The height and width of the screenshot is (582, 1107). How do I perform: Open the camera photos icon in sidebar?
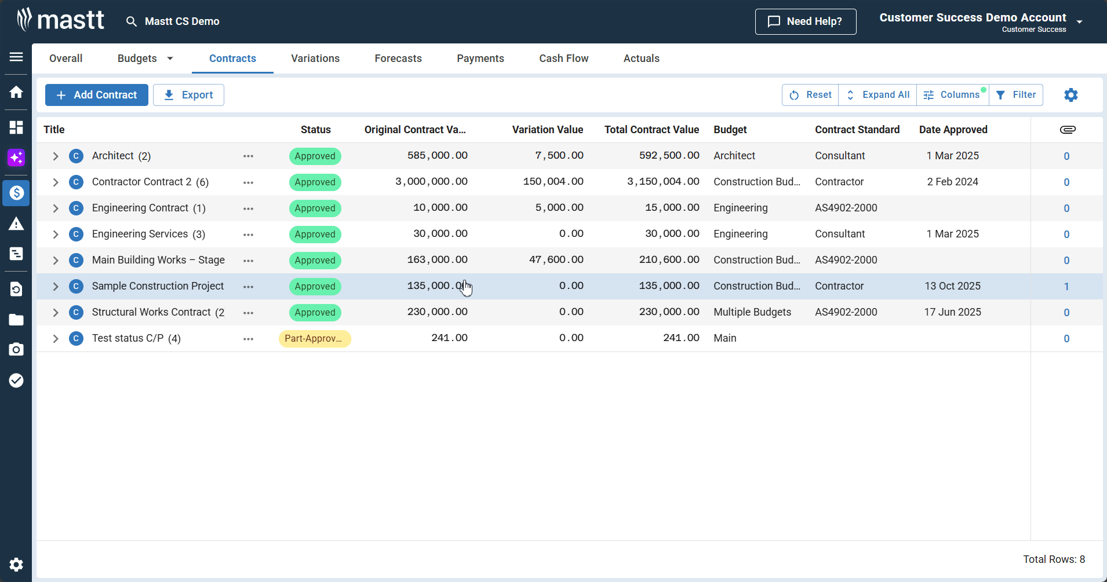(x=16, y=349)
